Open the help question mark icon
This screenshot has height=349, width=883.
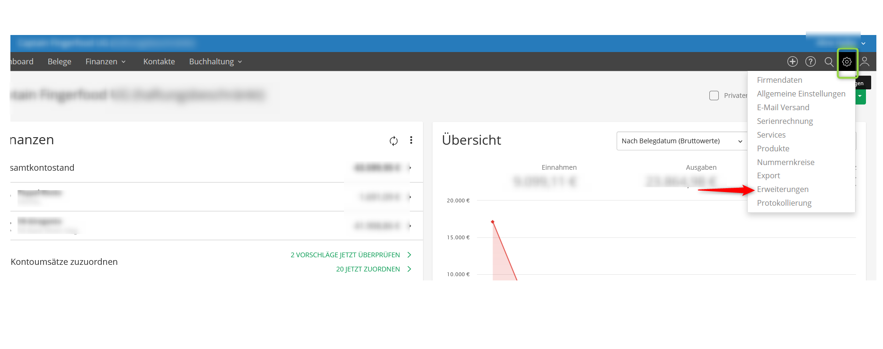coord(810,62)
